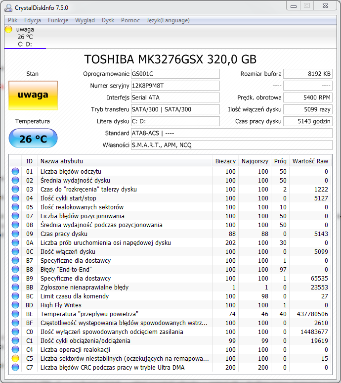Click the Interfejs field Serial ATA
Screen dimensions: 341x383
(x=175, y=97)
